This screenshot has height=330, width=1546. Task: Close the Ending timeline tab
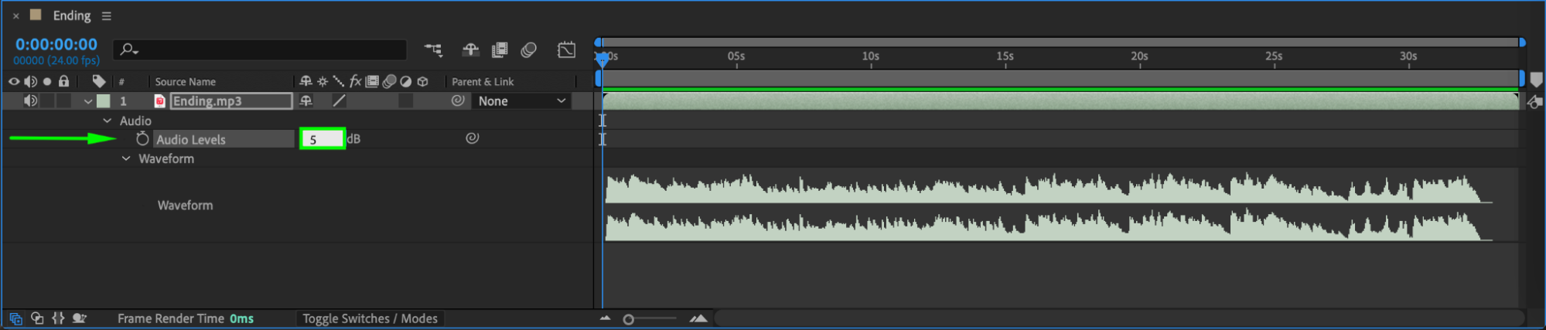tap(15, 15)
